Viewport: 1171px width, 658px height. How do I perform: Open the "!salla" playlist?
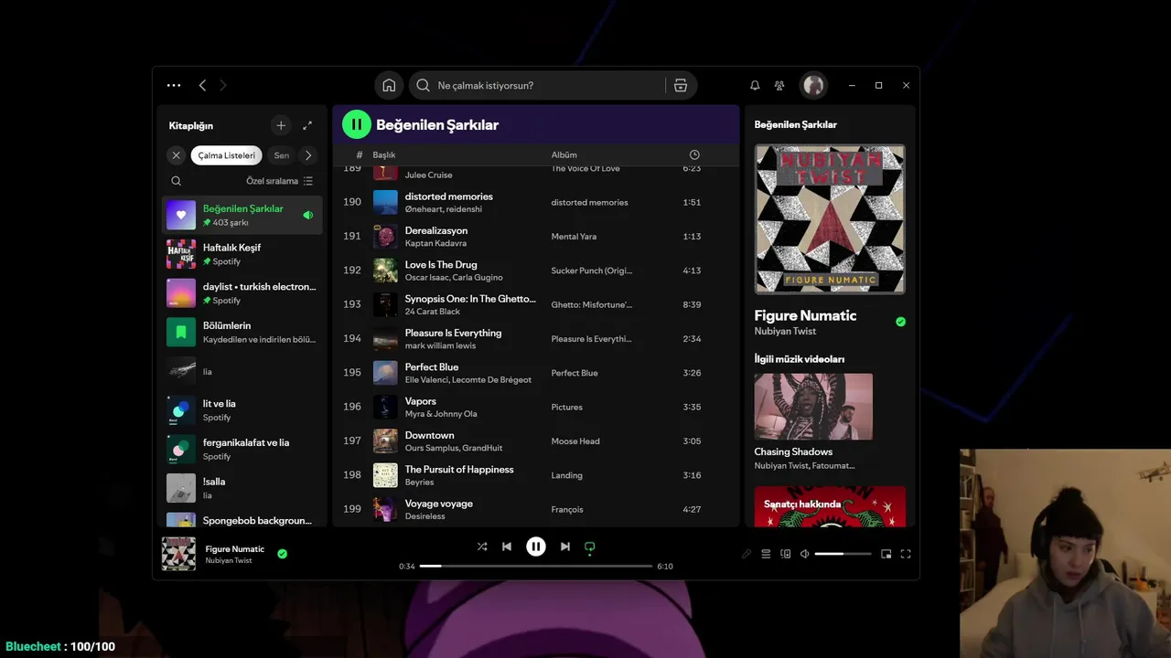point(242,487)
